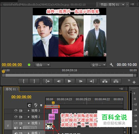Hide 视频 1 track with eye icon
The image size is (139, 134).
pyautogui.click(x=16, y=123)
